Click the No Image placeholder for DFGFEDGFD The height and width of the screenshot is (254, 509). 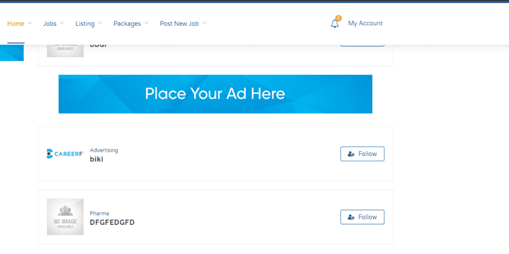[x=65, y=217]
